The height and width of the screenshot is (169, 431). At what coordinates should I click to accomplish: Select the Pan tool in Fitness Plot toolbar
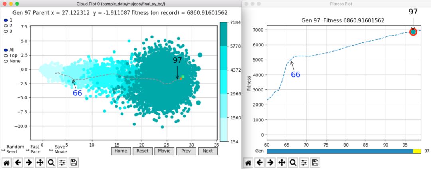(x=282, y=163)
